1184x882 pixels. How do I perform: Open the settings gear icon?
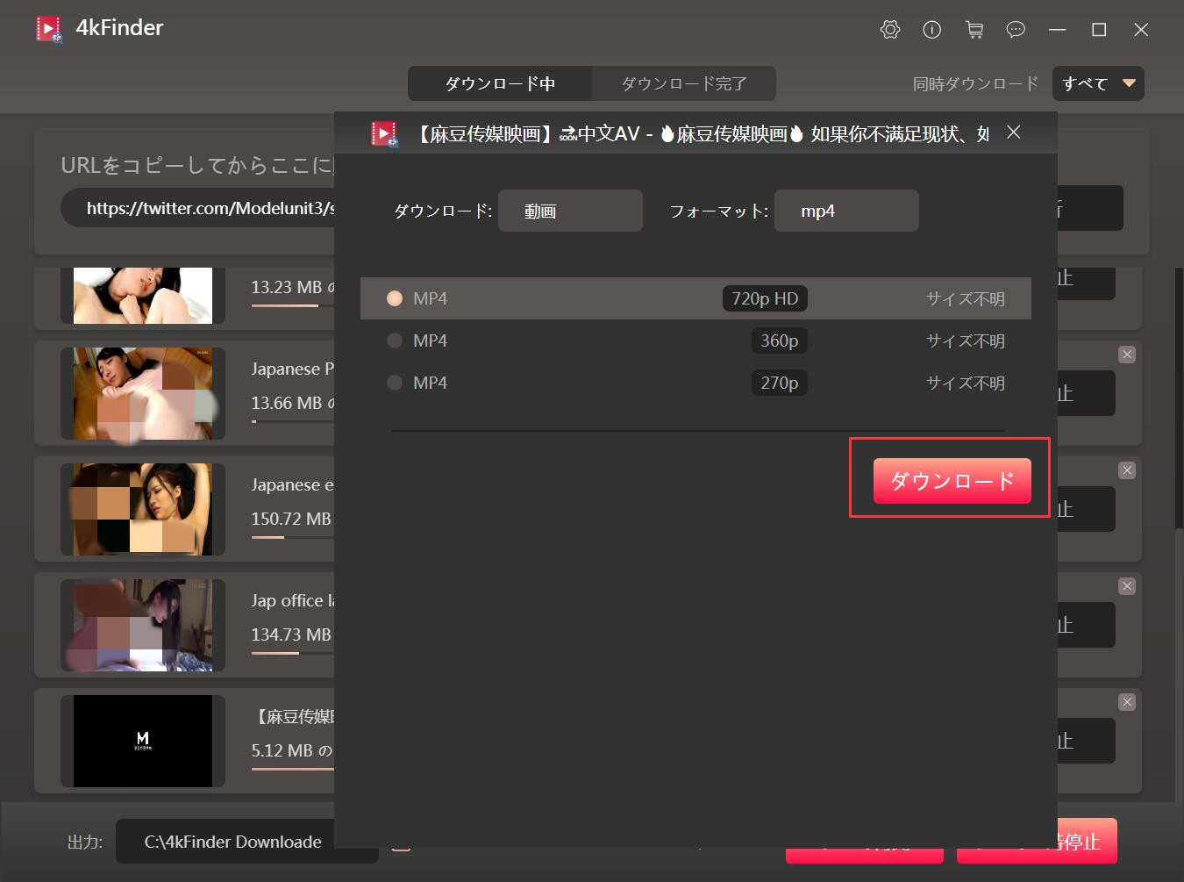889,30
